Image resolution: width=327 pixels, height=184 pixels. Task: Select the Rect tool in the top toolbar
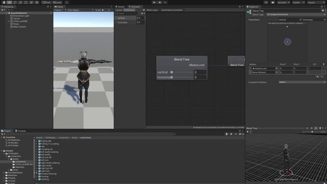point(26,2)
